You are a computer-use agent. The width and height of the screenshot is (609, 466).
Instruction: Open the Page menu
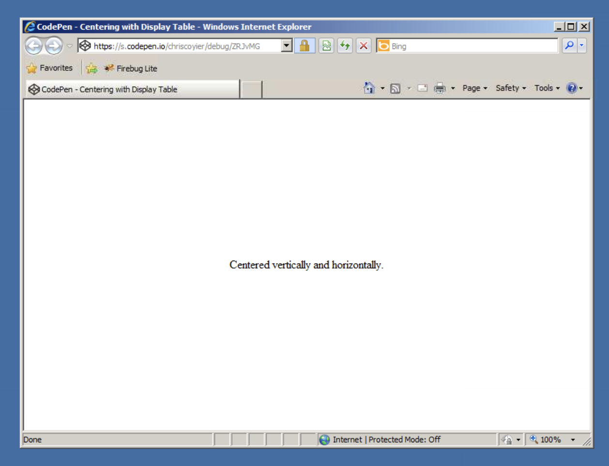[x=474, y=88]
